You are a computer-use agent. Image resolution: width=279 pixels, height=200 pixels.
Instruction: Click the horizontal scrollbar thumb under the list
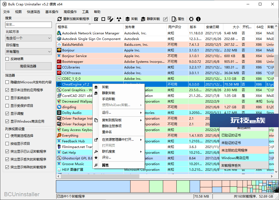coord(100,176)
